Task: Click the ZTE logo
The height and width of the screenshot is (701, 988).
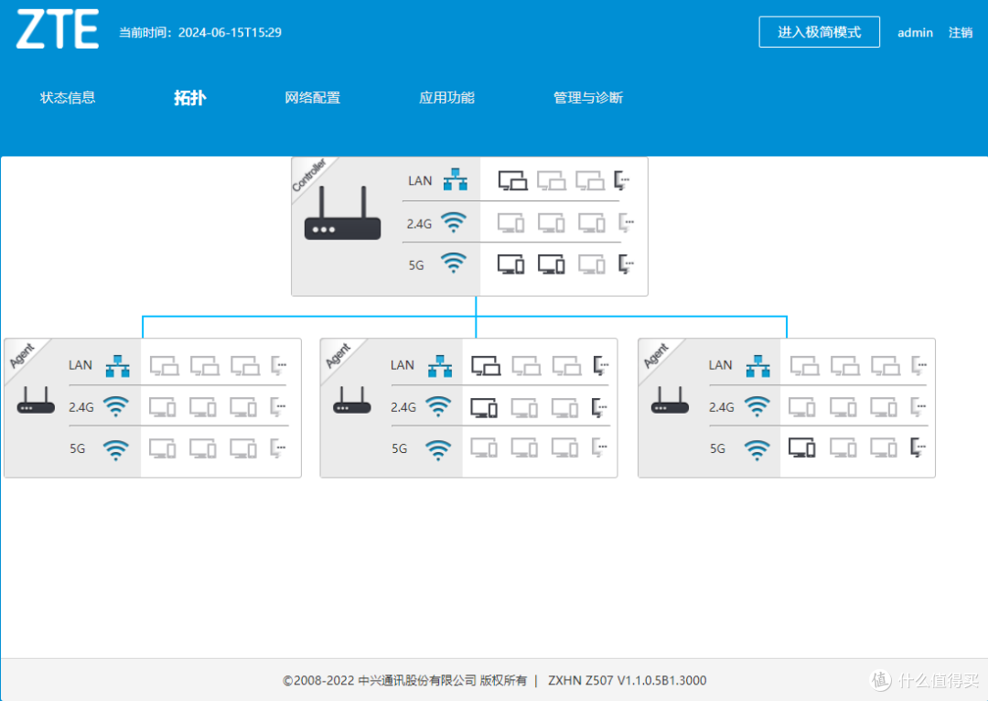Action: click(57, 29)
